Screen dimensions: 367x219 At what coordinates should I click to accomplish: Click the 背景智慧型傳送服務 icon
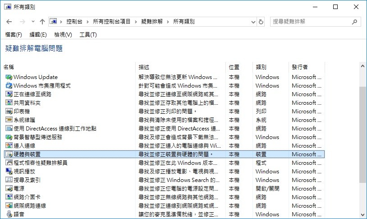point(9,137)
